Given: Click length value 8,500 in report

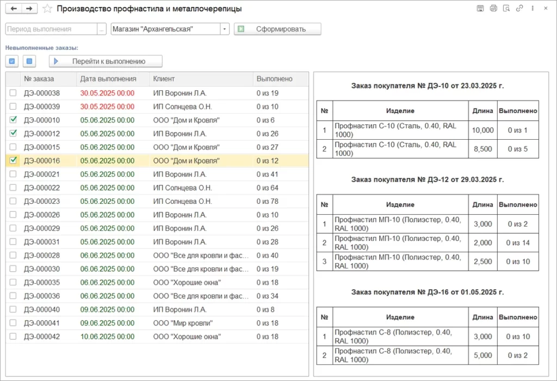Looking at the screenshot, I should point(483,149).
